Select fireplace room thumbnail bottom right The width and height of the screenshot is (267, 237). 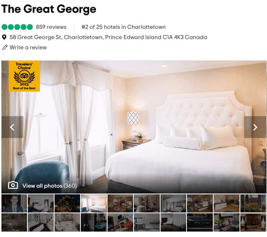253,222
